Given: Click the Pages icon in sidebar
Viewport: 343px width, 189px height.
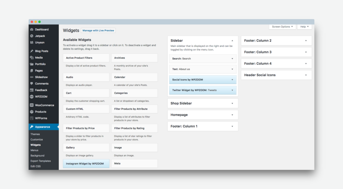Looking at the screenshot, I should pyautogui.click(x=32, y=70).
